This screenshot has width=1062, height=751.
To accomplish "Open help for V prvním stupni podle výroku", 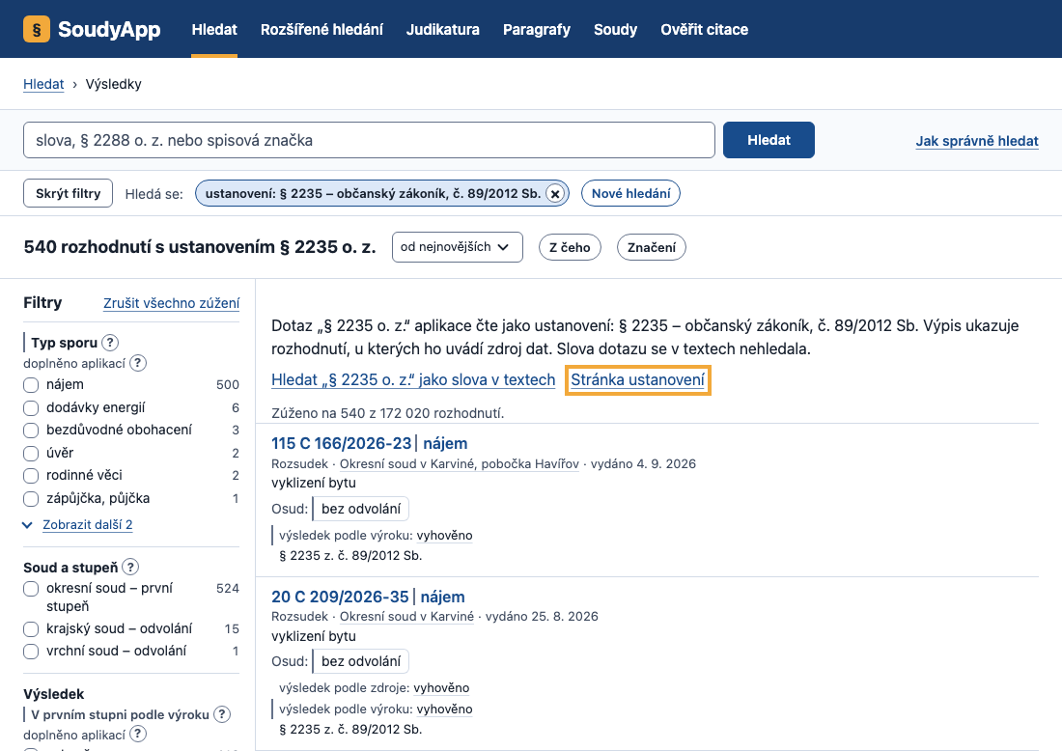I will [221, 714].
